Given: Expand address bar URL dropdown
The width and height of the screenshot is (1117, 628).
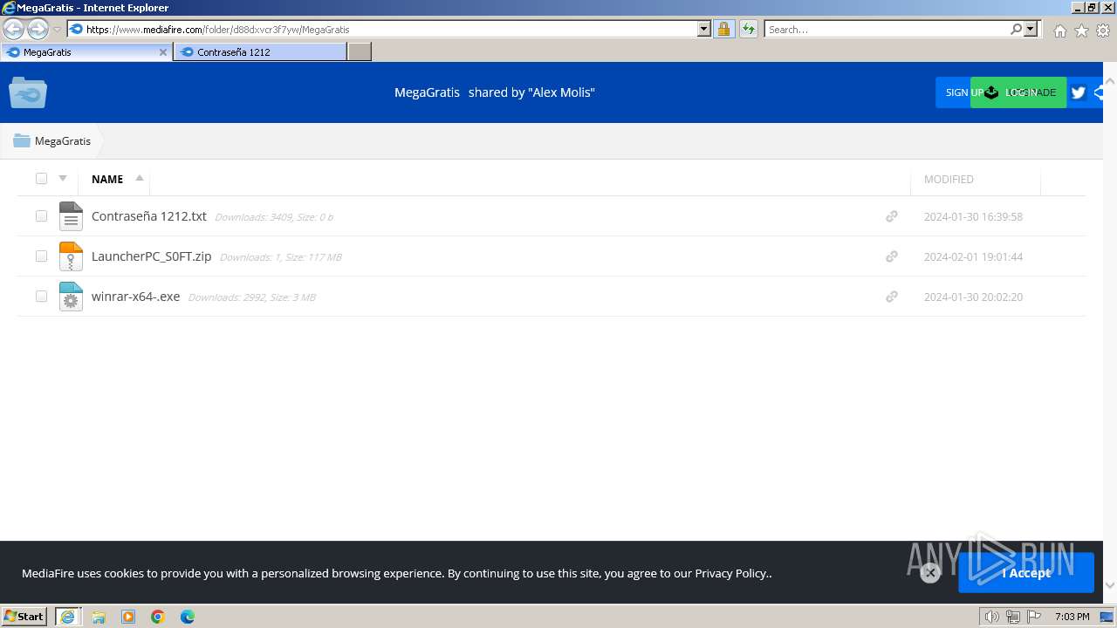Looking at the screenshot, I should click(704, 29).
